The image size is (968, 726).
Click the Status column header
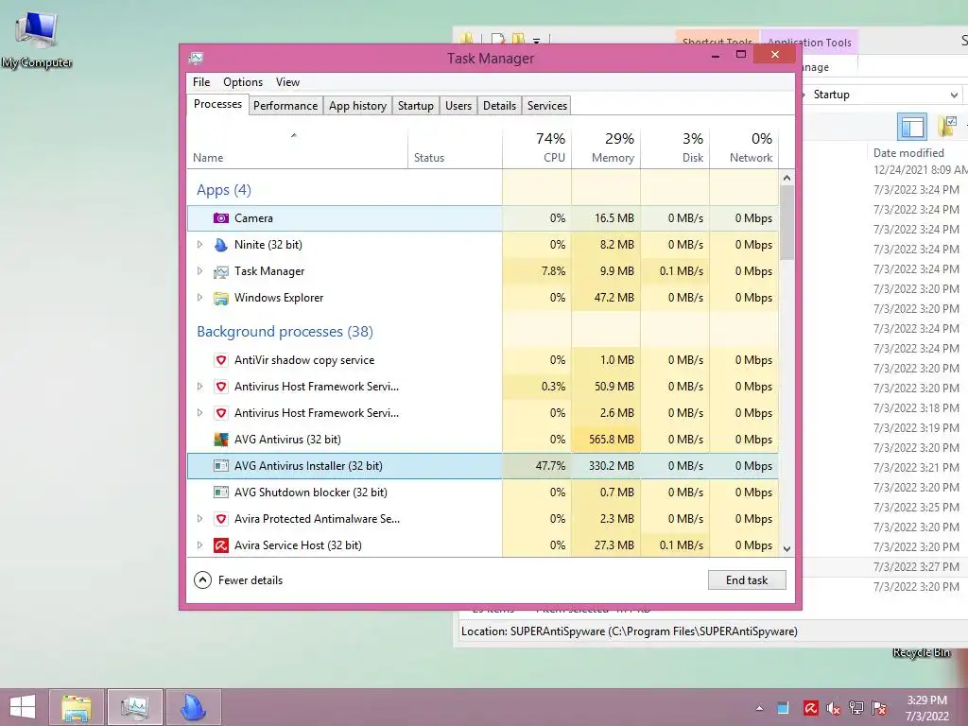(x=455, y=147)
